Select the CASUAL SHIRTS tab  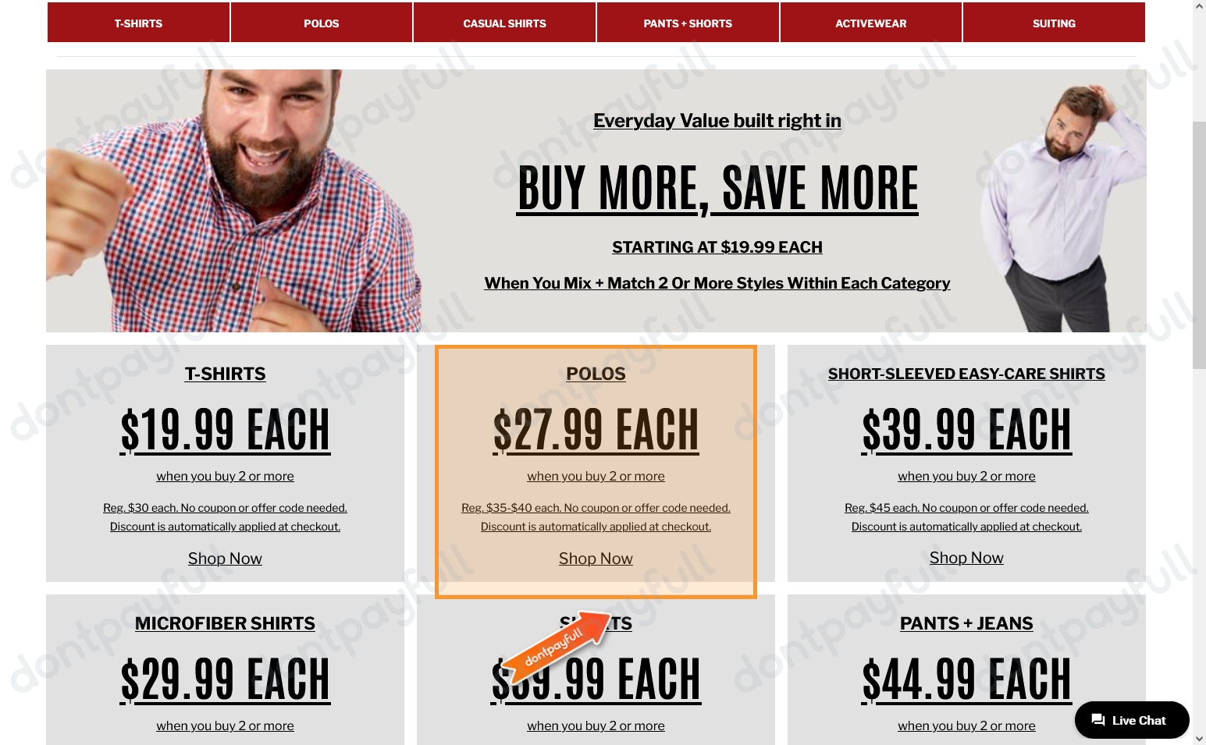tap(504, 23)
